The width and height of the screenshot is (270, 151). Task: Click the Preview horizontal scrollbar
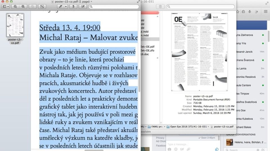[94, 150]
